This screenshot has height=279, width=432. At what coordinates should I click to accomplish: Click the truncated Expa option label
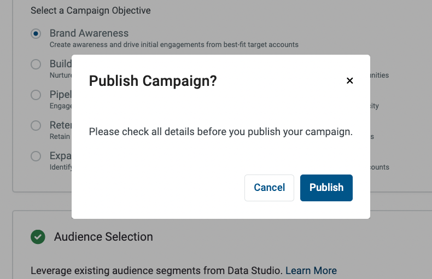[61, 156]
